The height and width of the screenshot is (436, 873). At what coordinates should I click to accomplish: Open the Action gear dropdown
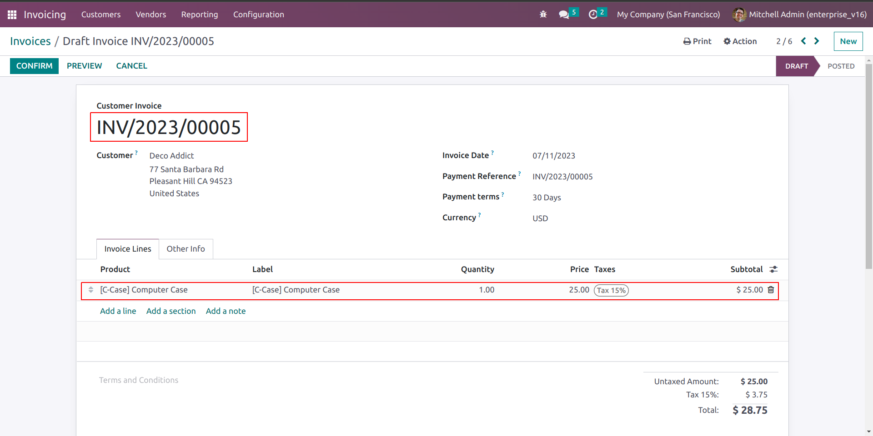740,41
